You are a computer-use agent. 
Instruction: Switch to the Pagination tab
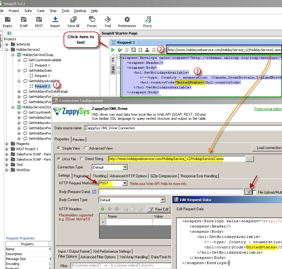click(x=82, y=176)
